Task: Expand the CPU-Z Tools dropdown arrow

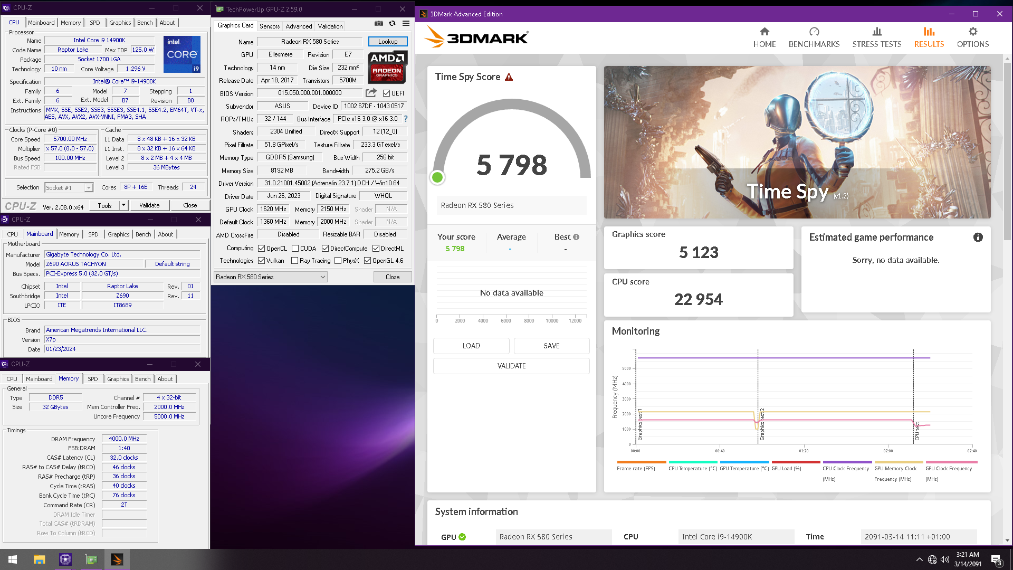Action: pyautogui.click(x=123, y=205)
